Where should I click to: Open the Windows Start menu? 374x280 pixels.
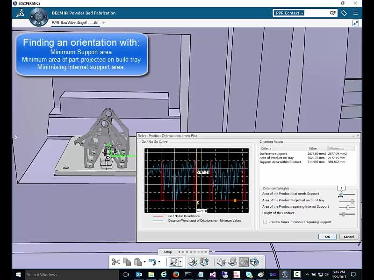click(x=18, y=275)
